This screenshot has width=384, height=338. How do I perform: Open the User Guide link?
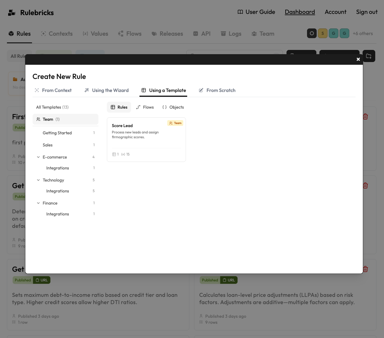(256, 12)
